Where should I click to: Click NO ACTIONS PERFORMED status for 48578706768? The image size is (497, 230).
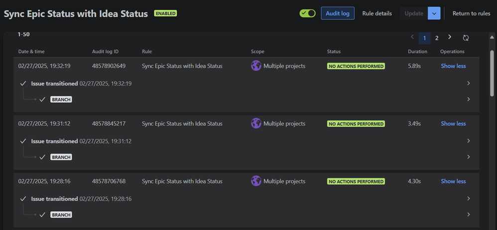coord(356,181)
